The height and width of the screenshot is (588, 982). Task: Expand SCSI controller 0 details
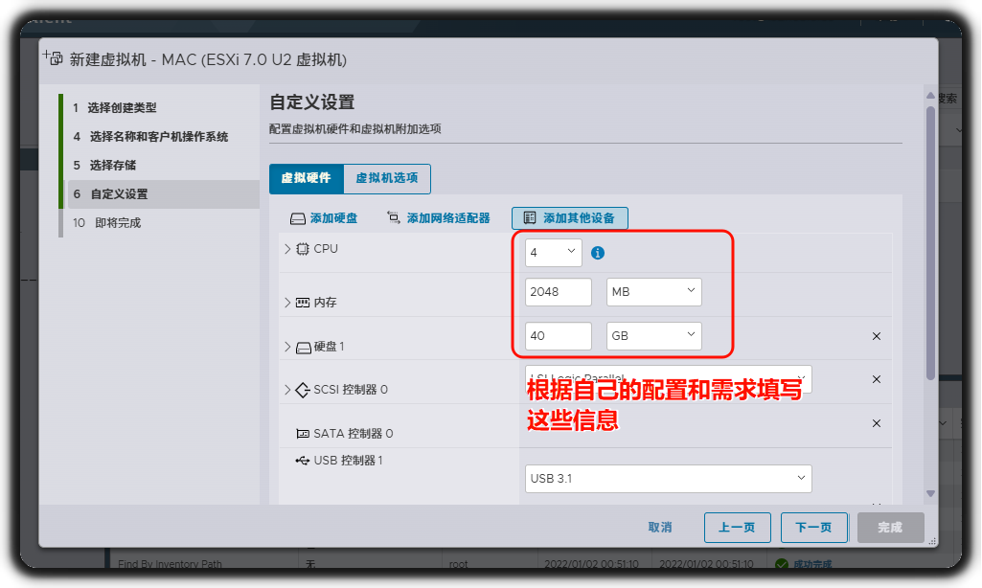[287, 390]
